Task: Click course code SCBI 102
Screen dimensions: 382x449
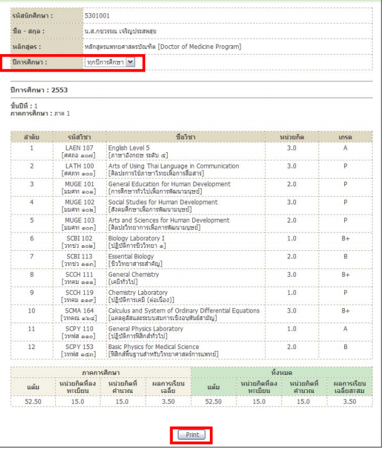Action: click(x=79, y=238)
